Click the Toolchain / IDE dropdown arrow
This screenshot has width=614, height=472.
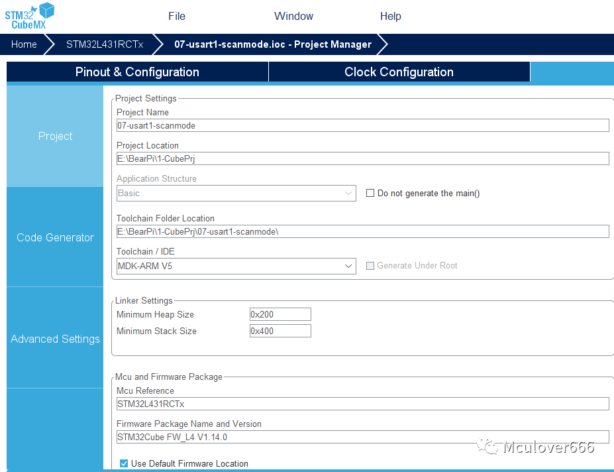point(348,266)
